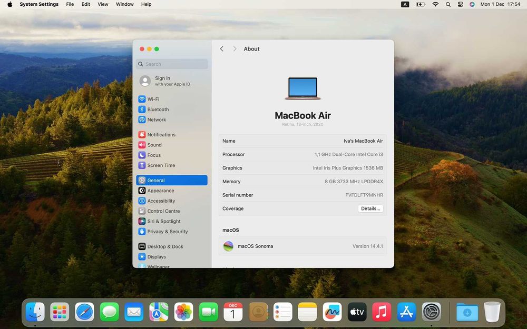This screenshot has height=329, width=527.
Task: Click Processor value 1,1 GHz Dual-Core Intel Core i3
Action: 349,154
